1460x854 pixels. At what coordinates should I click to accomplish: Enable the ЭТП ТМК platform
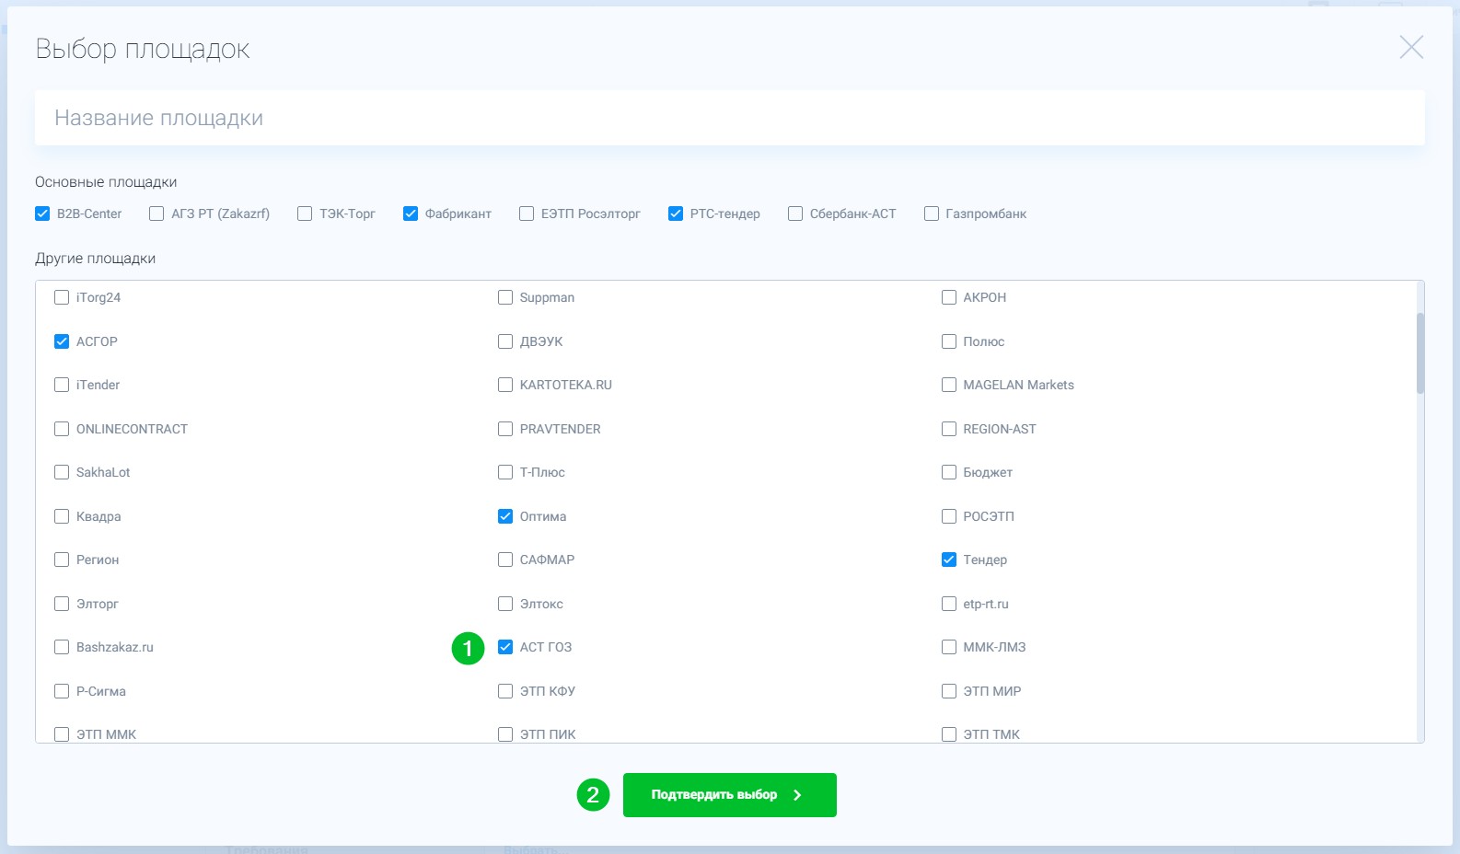point(949,734)
